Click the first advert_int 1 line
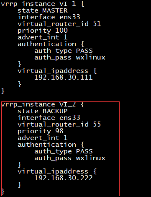 point(43,37)
